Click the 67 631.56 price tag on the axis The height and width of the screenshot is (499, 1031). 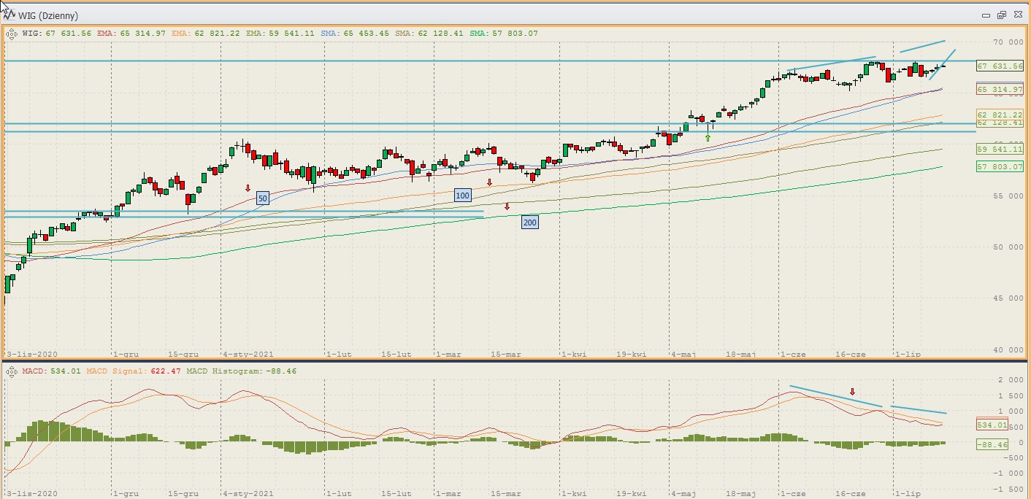(x=1000, y=66)
